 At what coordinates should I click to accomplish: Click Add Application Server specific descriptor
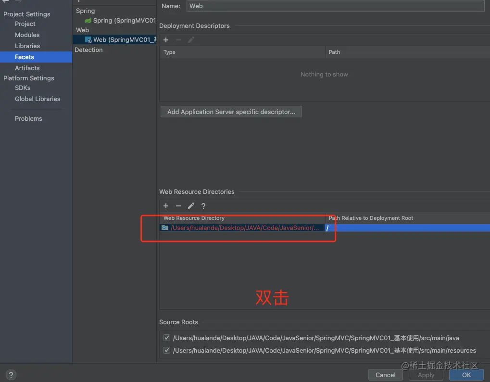[x=231, y=112]
